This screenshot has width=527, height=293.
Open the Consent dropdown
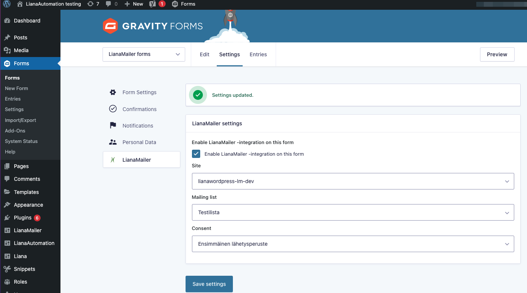pos(353,244)
